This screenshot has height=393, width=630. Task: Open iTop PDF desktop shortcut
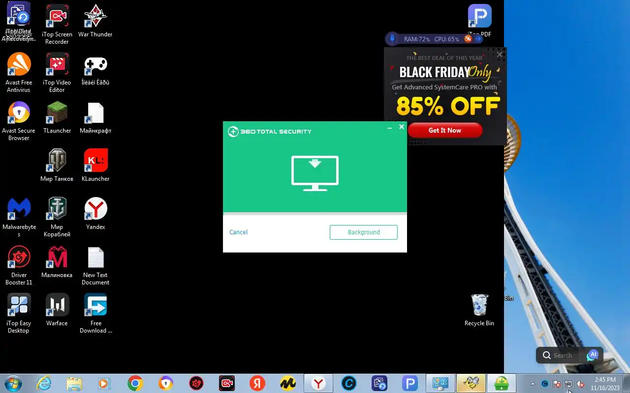479,21
